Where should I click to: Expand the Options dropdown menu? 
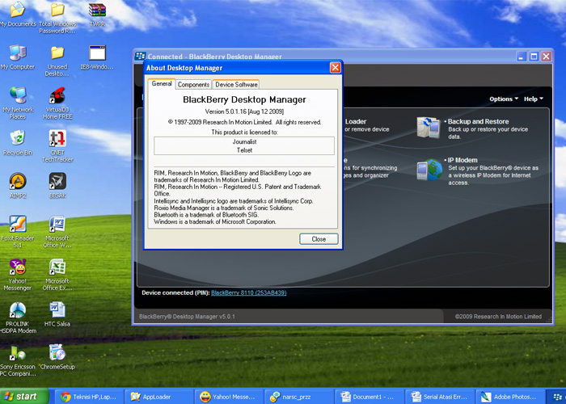504,99
